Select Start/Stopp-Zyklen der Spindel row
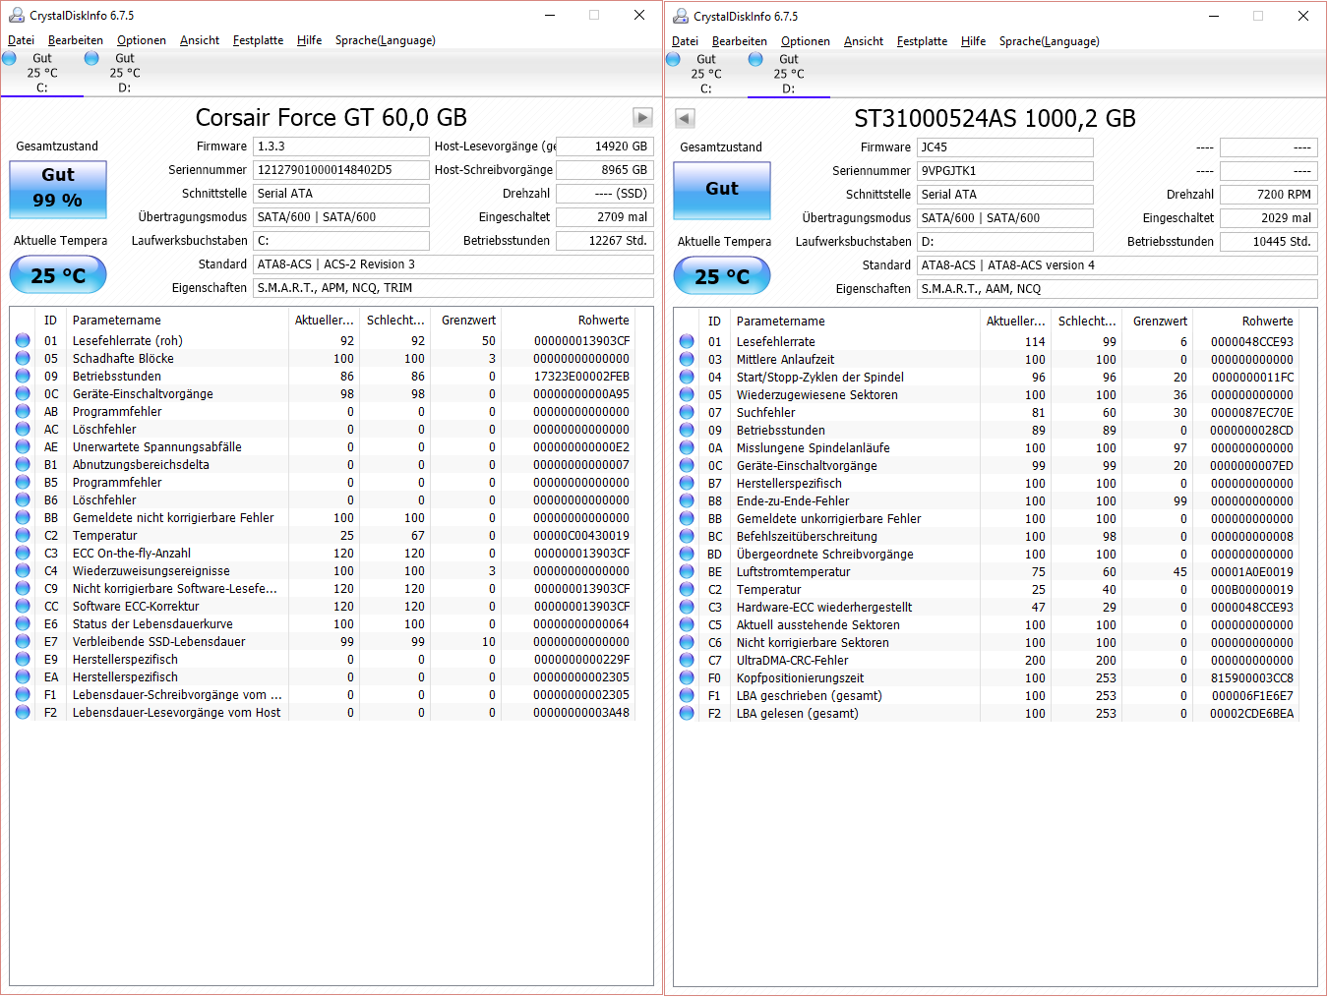1328x997 pixels. 987,377
